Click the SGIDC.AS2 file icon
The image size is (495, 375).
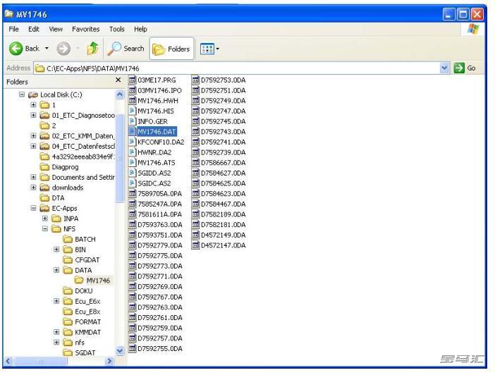[x=133, y=183]
